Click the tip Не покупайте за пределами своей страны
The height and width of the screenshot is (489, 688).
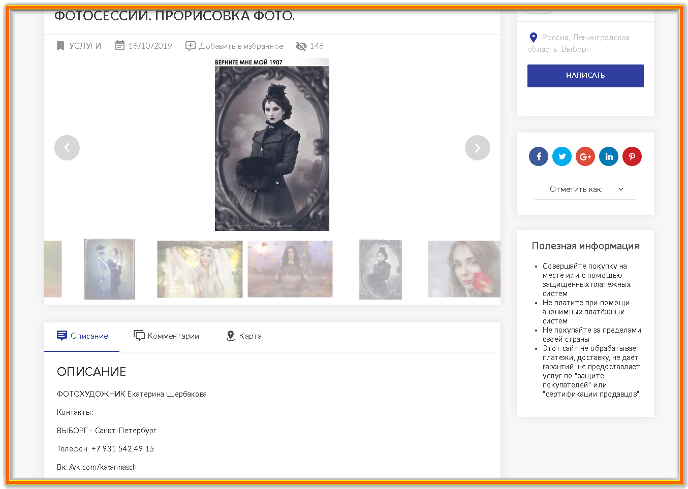point(592,335)
